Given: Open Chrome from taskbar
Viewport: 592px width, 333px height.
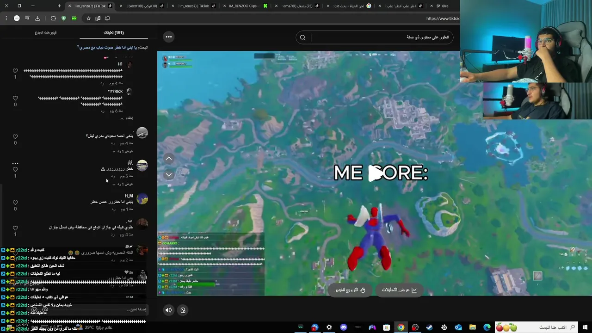Looking at the screenshot, I should coord(401,327).
